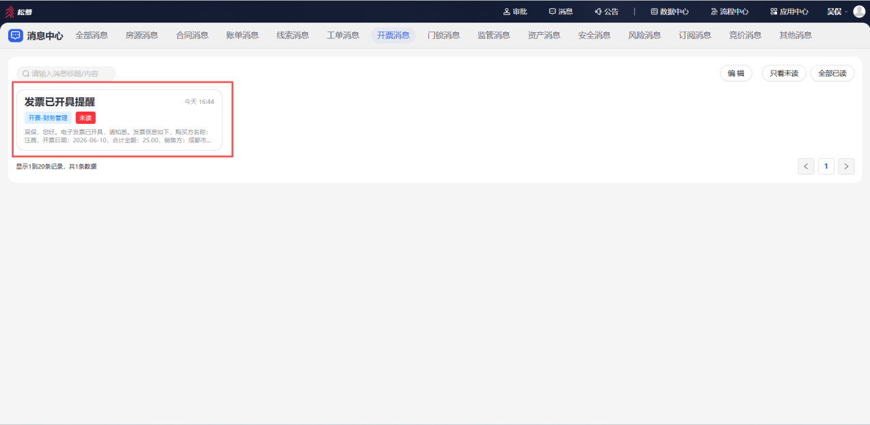
Task: Switch to 资产消息 tab
Action: coord(544,36)
